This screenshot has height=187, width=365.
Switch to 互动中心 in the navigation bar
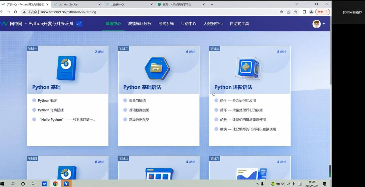(189, 24)
